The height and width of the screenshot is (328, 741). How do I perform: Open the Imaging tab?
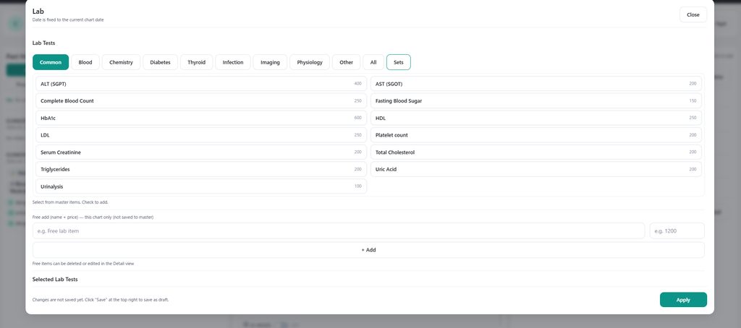click(x=270, y=62)
